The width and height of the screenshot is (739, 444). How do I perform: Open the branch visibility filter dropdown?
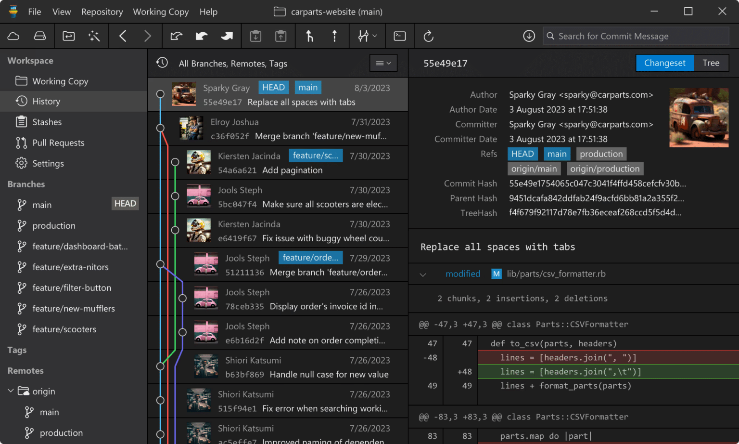click(383, 63)
